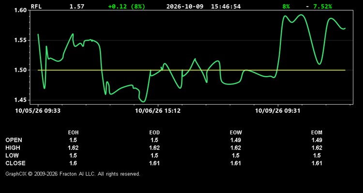Image resolution: width=363 pixels, height=193 pixels.
Task: Click the HIGH row label
Action: point(13,148)
